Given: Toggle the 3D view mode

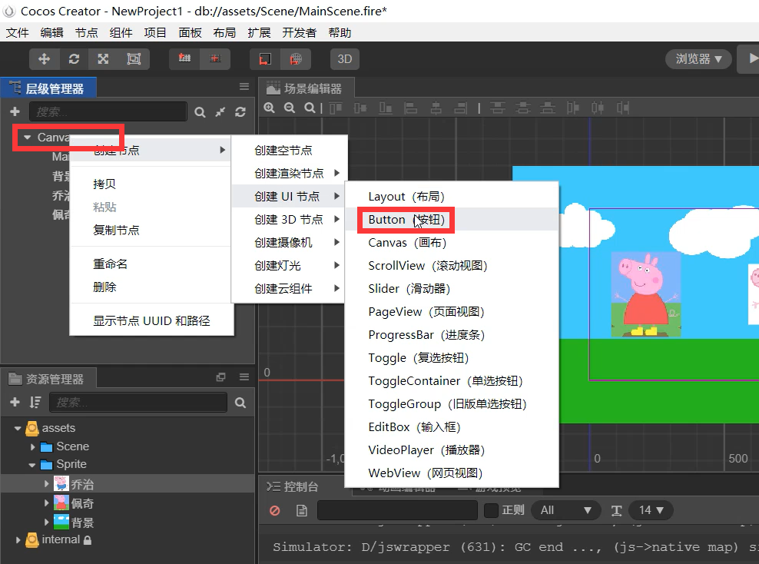Looking at the screenshot, I should [x=345, y=59].
